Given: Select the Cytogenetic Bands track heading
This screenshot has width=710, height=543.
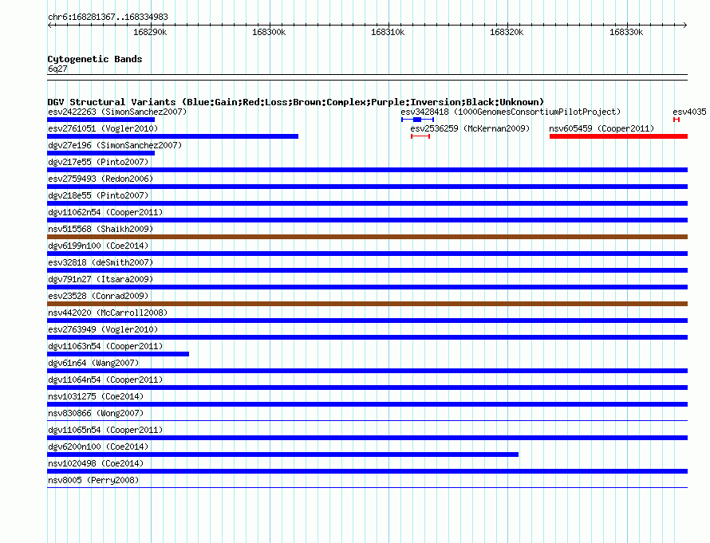Looking at the screenshot, I should point(95,59).
